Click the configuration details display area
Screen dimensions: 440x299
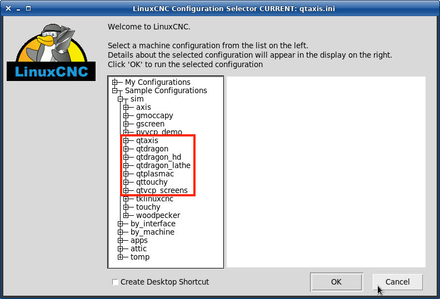[x=326, y=172]
